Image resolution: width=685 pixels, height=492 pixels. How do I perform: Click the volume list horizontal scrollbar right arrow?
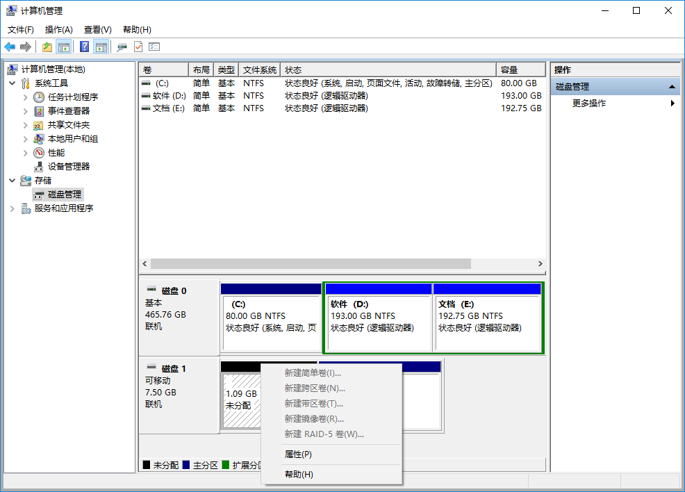540,264
